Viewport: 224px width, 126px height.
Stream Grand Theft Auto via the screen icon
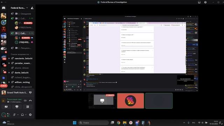coord(30,92)
